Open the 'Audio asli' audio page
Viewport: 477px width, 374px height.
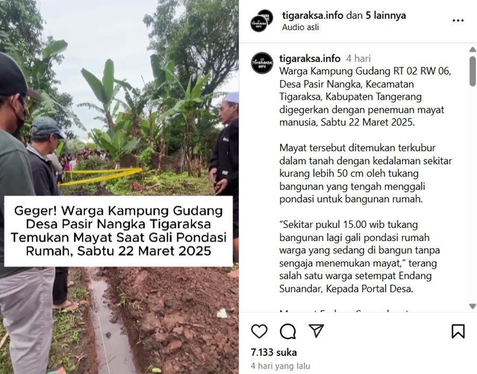(x=301, y=28)
